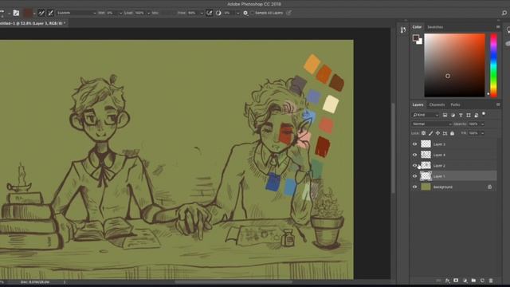Create new fill or adjustment layer
The height and width of the screenshot is (287, 510).
(x=465, y=281)
